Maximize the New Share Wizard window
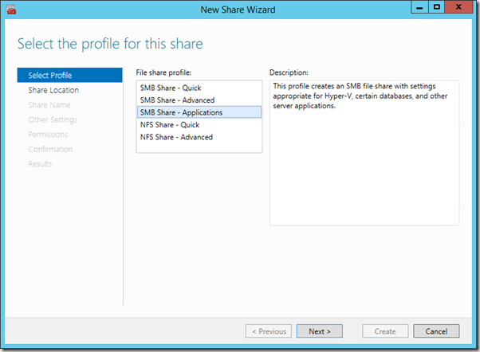This screenshot has width=480, height=352. [436, 7]
